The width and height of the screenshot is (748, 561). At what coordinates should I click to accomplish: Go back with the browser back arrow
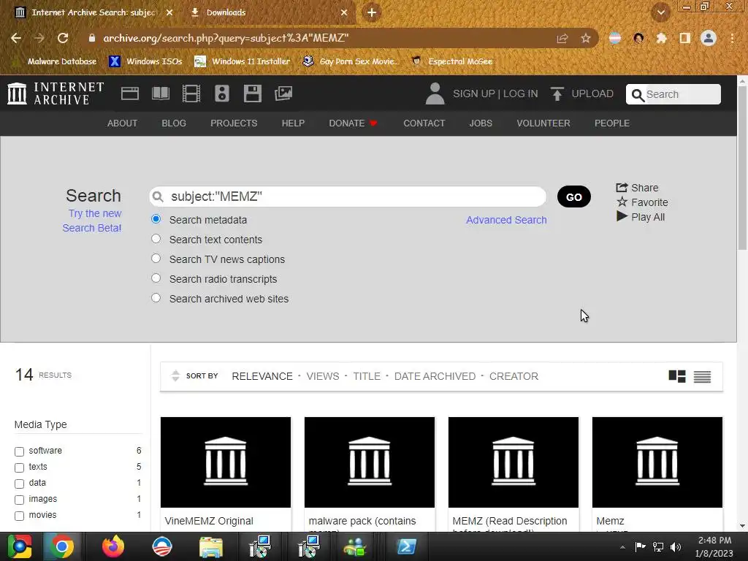click(x=16, y=38)
